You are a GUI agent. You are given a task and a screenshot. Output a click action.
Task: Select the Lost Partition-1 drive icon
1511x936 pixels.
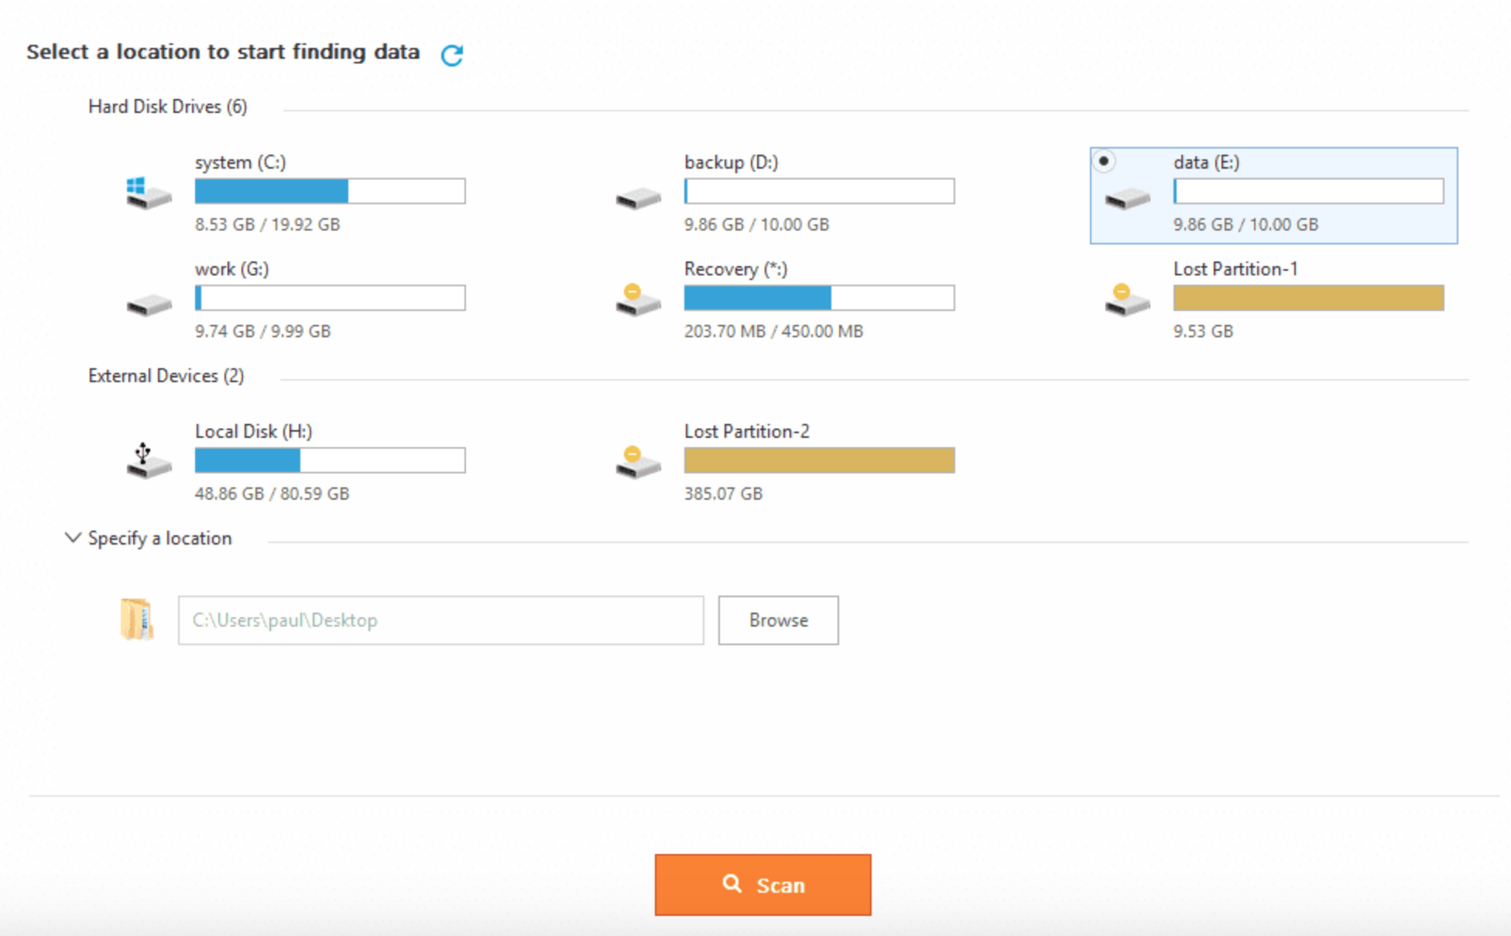point(1128,300)
